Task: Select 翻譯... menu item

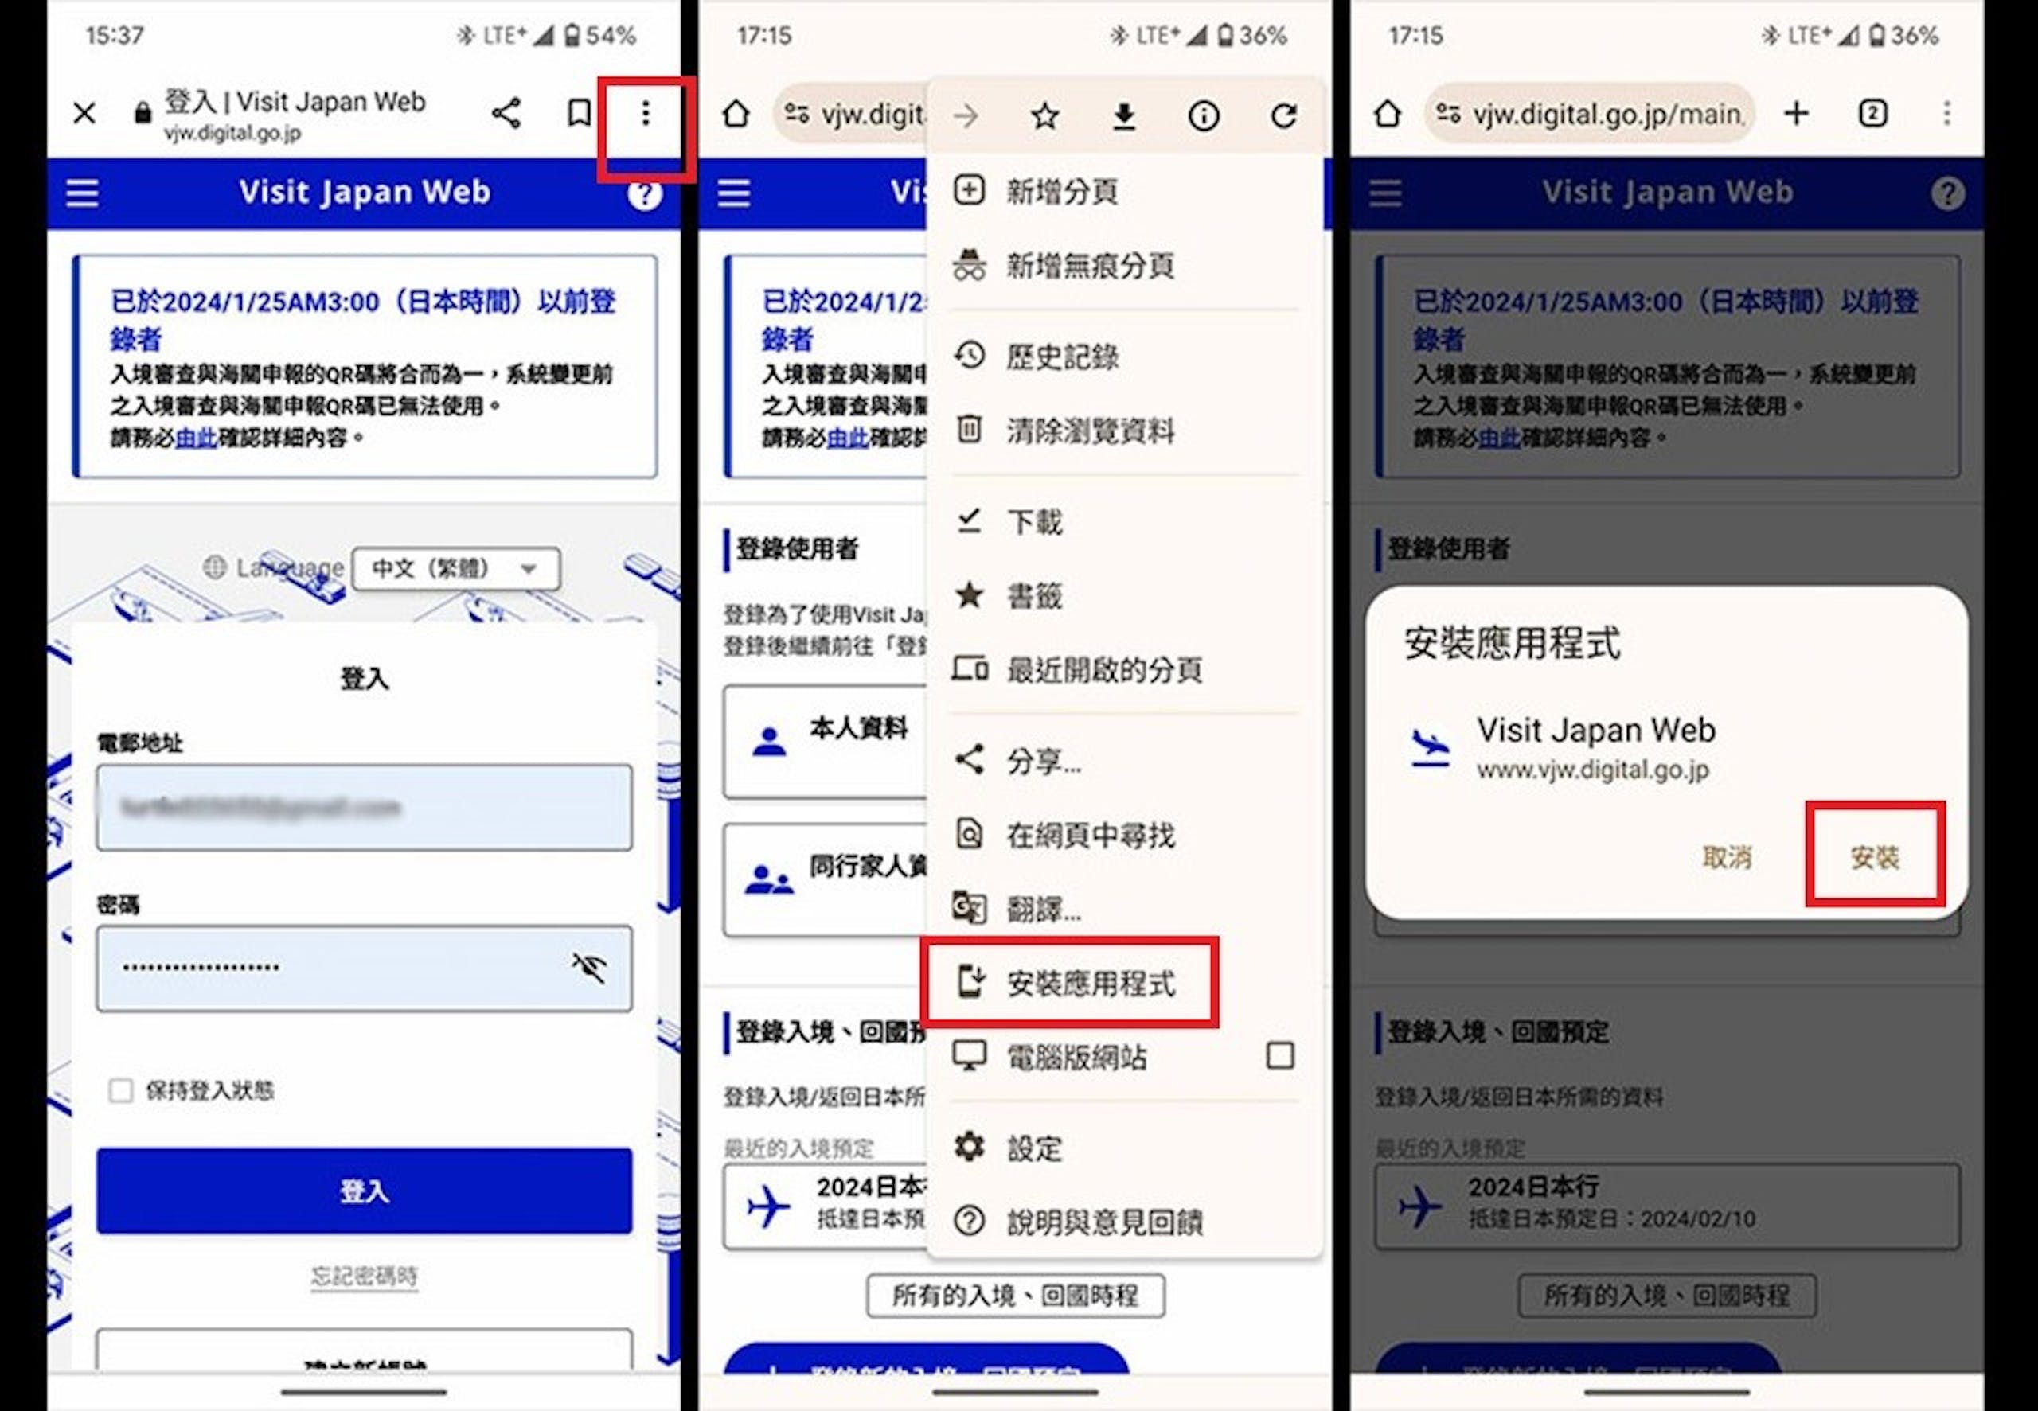Action: coord(1126,909)
